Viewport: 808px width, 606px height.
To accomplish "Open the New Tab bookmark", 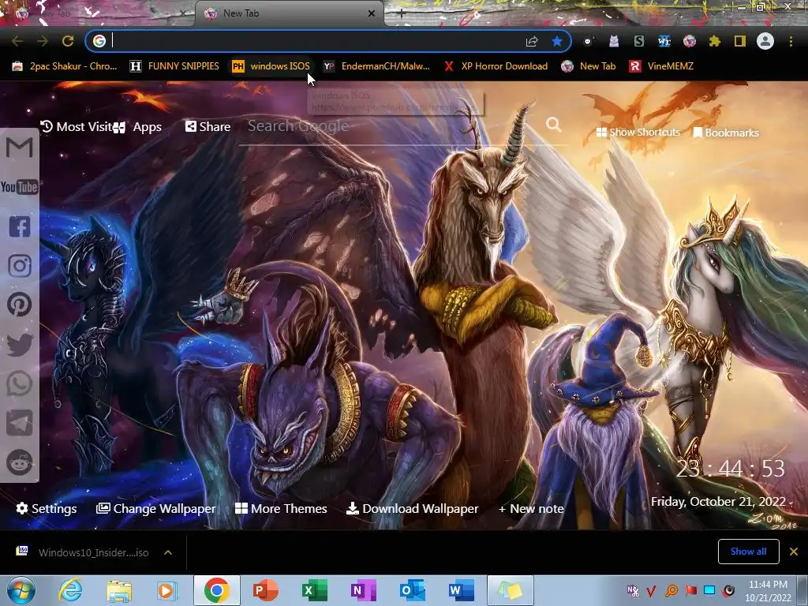I will (589, 66).
